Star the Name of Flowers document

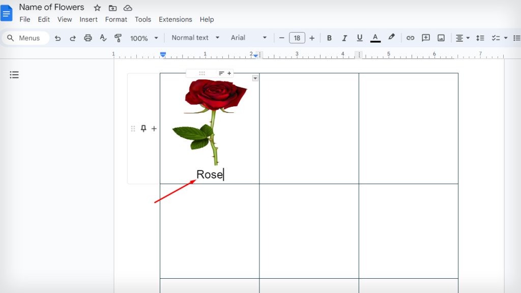pos(97,8)
